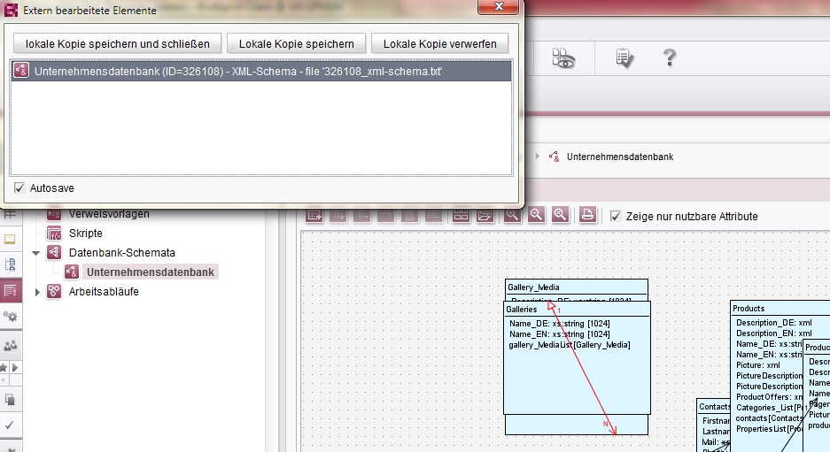Click the clipboard checklist toolbar icon

[x=624, y=57]
